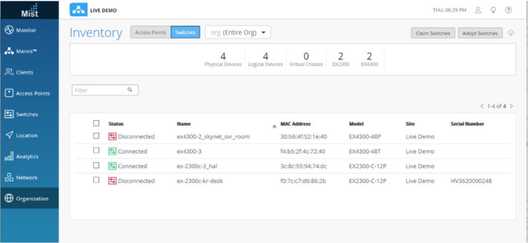
Task: Click the user account icon
Action: pyautogui.click(x=478, y=10)
